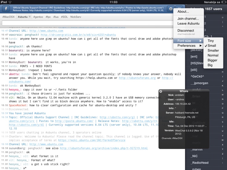Close the #ubuntu tab with its X
227x170 pixels.
click(x=30, y=17)
